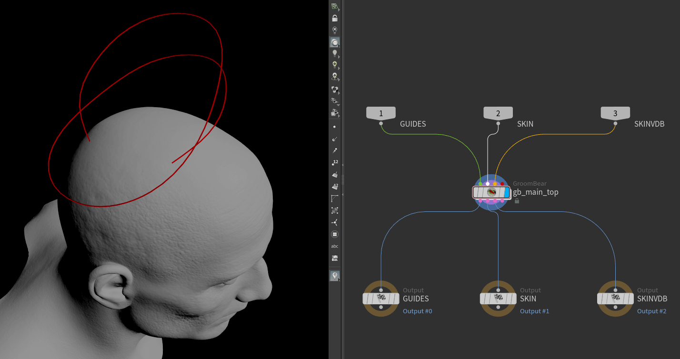The height and width of the screenshot is (359, 680).
Task: Toggle display primitive hulls
Action: 335,198
